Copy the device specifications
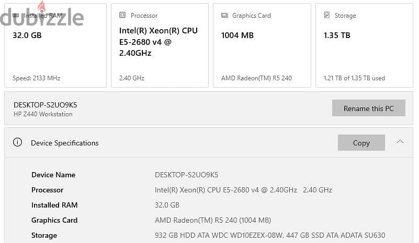Screen dimensions: 419x243 [x=361, y=143]
